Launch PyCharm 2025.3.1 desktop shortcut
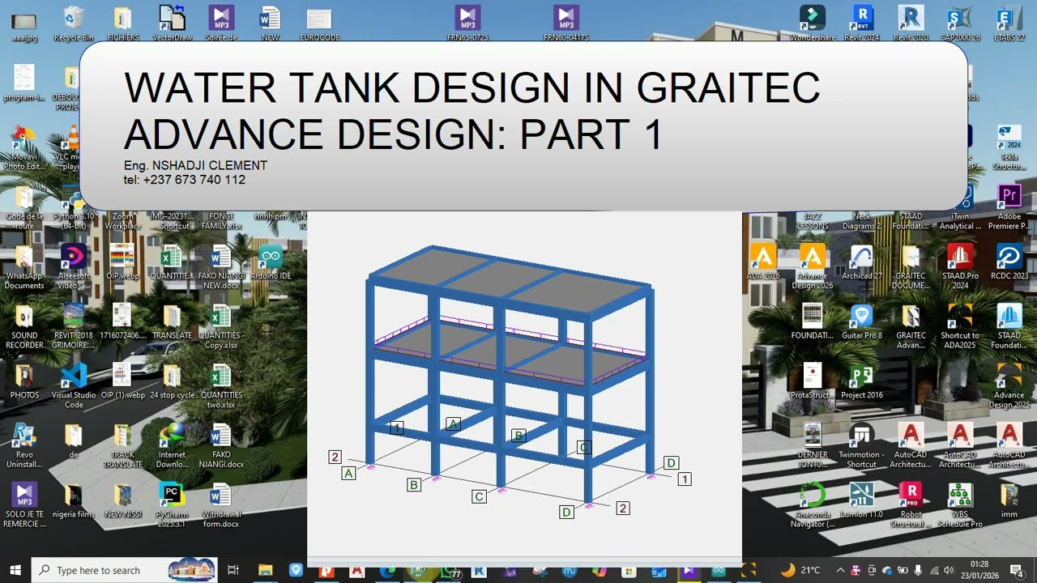This screenshot has width=1037, height=583. click(172, 504)
